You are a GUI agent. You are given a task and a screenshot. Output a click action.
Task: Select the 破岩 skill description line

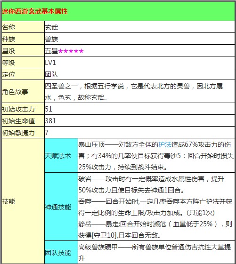point(151,184)
